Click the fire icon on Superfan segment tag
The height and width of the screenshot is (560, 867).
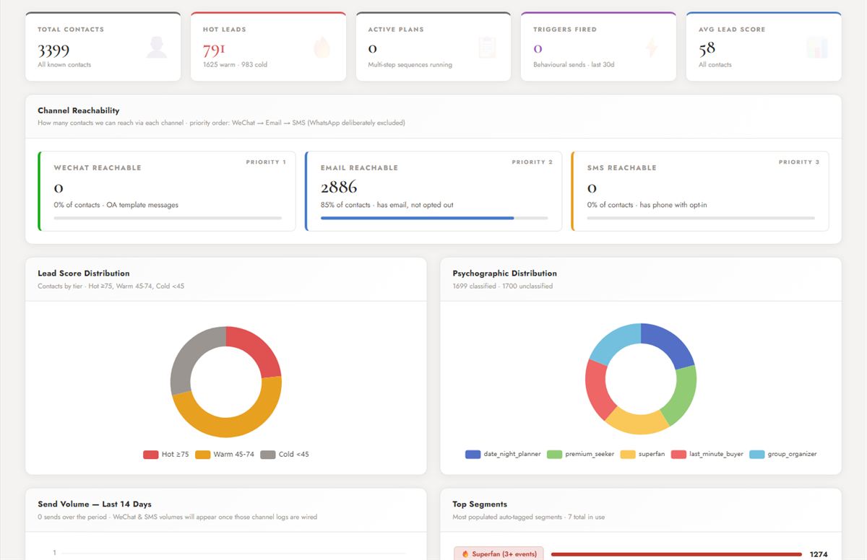465,554
